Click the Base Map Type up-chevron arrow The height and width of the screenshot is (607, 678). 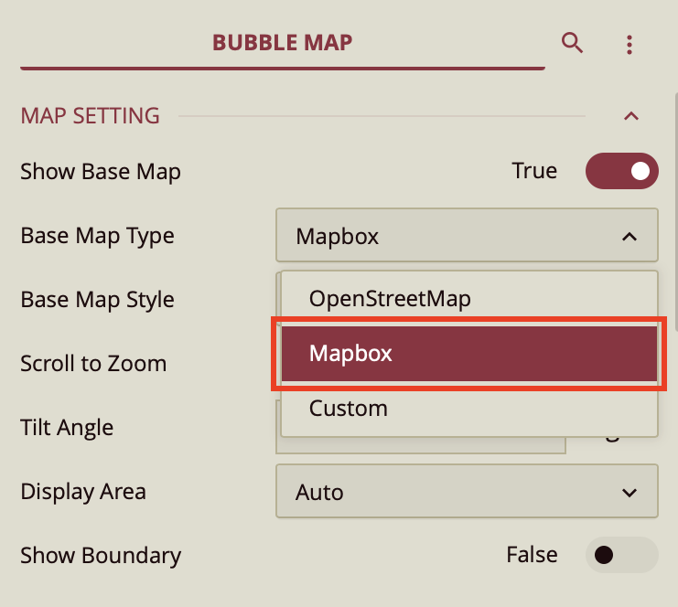click(x=630, y=237)
